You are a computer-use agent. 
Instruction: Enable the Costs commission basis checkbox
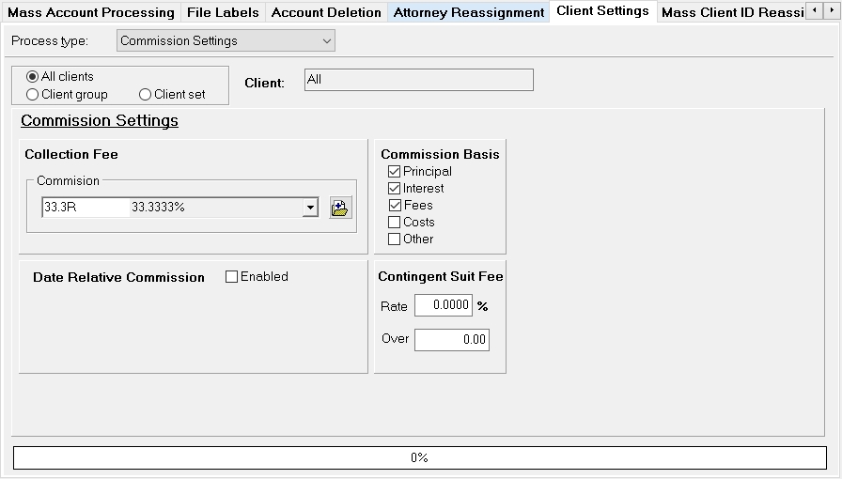394,223
